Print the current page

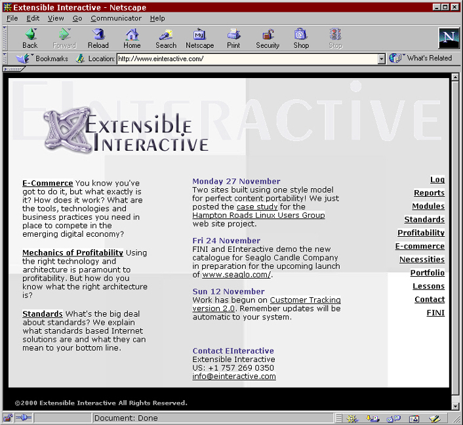point(233,35)
